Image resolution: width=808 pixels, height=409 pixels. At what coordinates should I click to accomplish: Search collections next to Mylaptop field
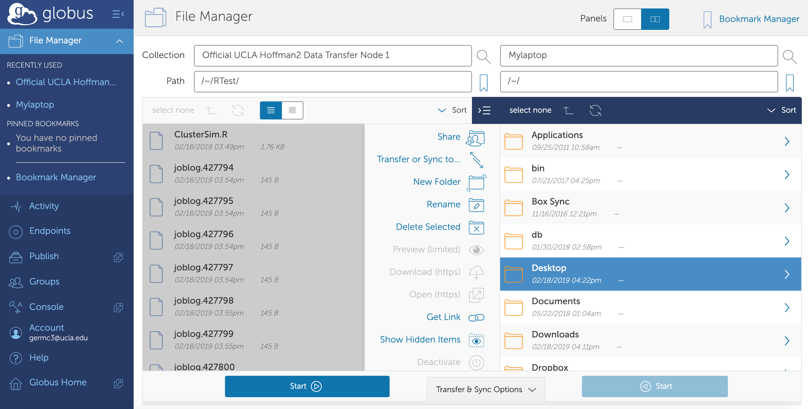tap(789, 56)
